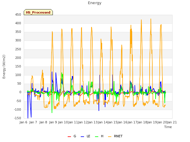Click the 50 y-axis tick label
The width and height of the screenshot is (190, 142).
pyautogui.click(x=19, y=83)
